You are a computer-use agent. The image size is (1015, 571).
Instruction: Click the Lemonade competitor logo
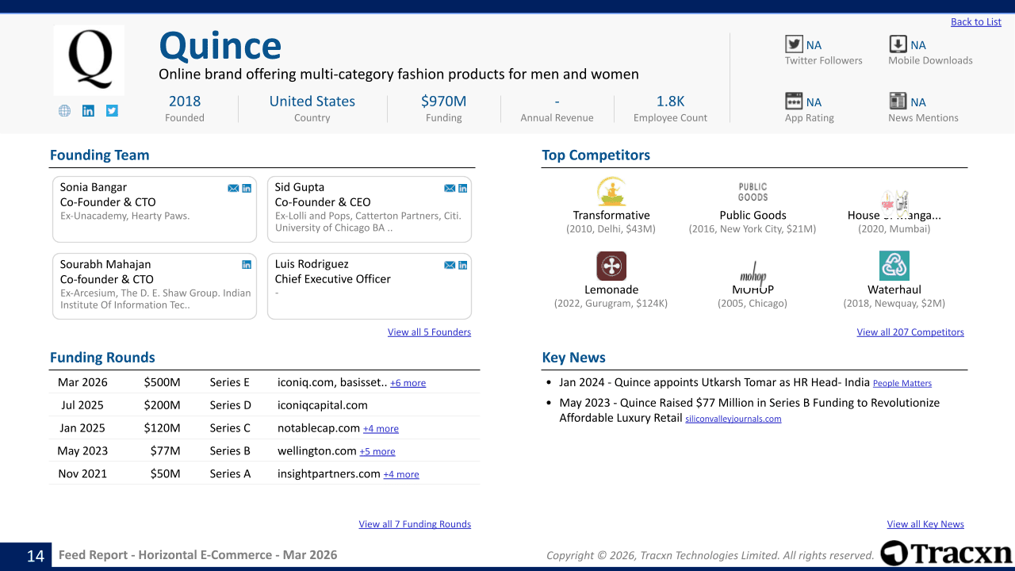pyautogui.click(x=611, y=266)
